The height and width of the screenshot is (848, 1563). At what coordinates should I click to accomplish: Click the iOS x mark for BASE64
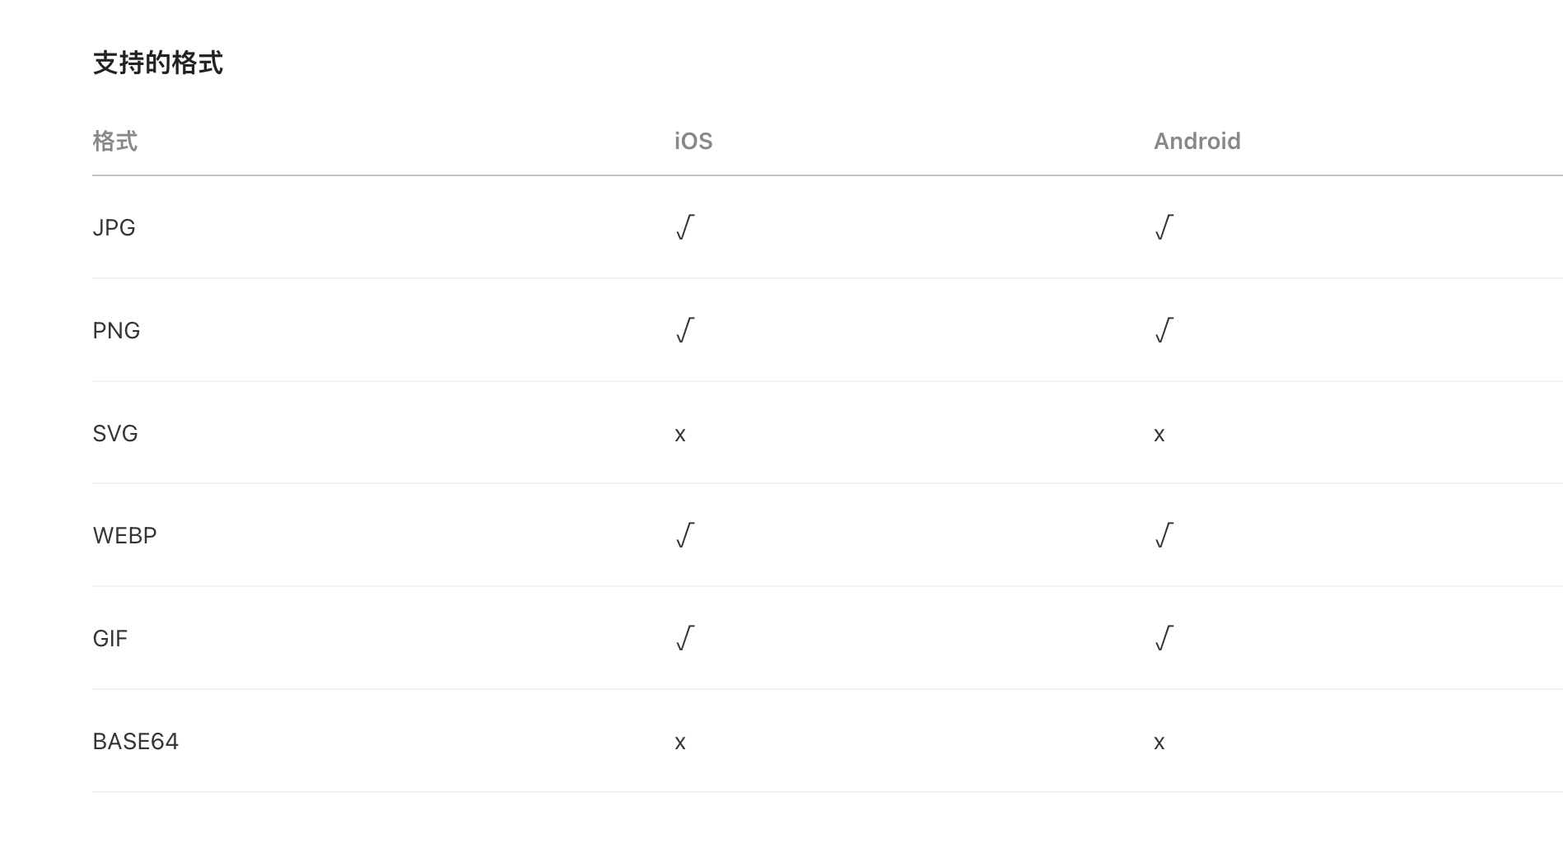pyautogui.click(x=680, y=743)
